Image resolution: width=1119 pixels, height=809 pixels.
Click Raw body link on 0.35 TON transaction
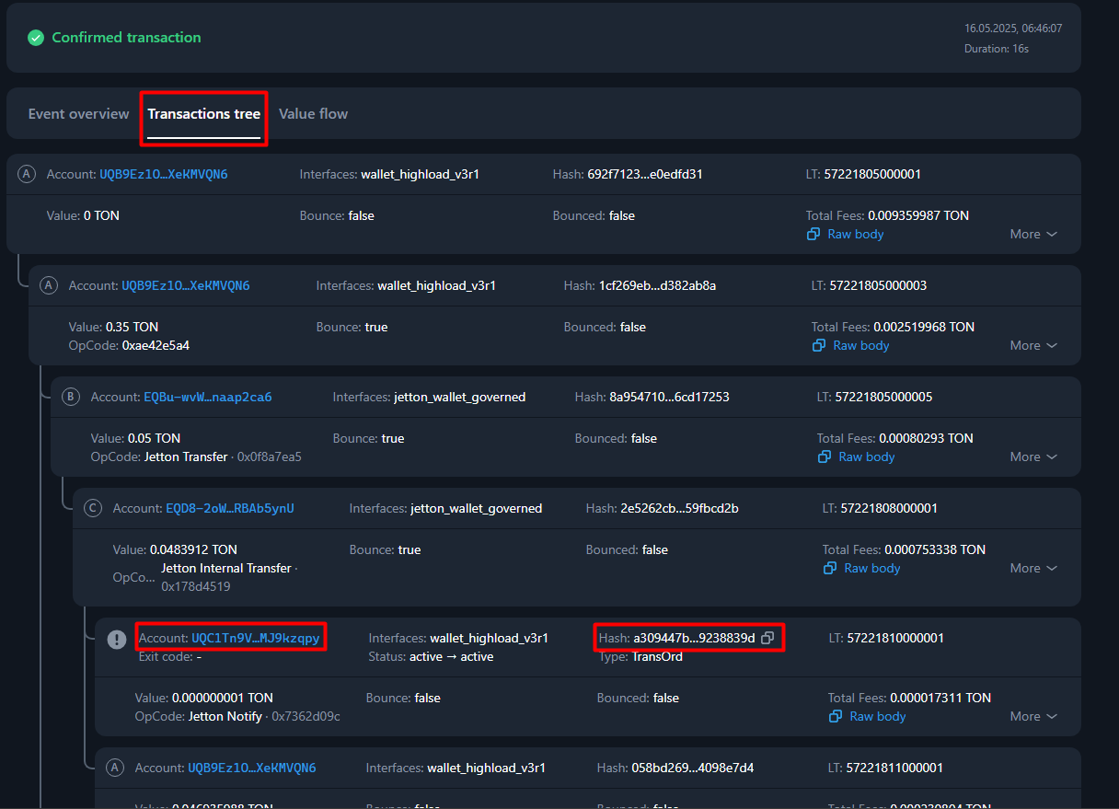click(x=860, y=345)
